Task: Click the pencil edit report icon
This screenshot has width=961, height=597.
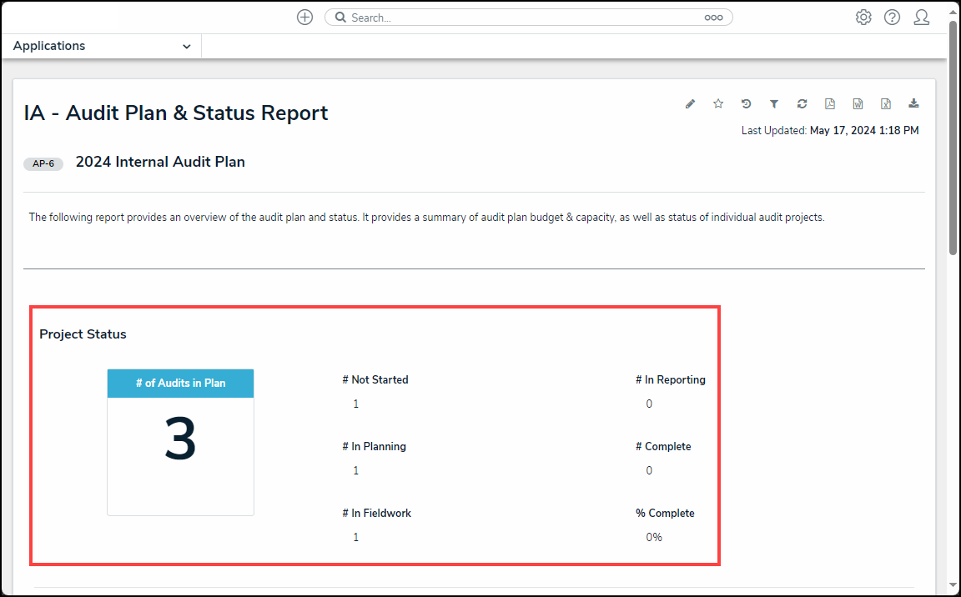Action: point(690,104)
